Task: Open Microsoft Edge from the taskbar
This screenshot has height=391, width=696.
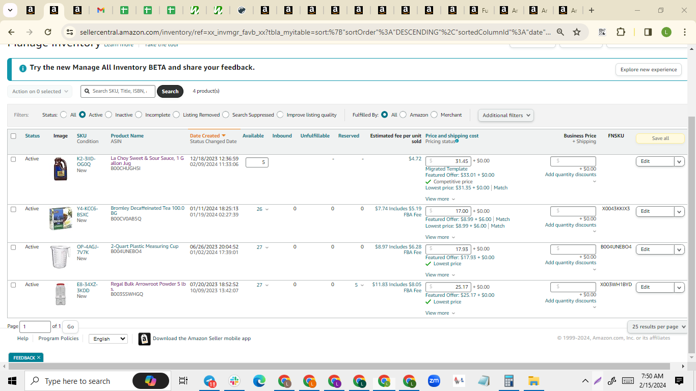Action: (x=259, y=381)
